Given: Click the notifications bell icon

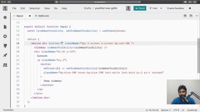Looking at the screenshot, I should (190, 8).
